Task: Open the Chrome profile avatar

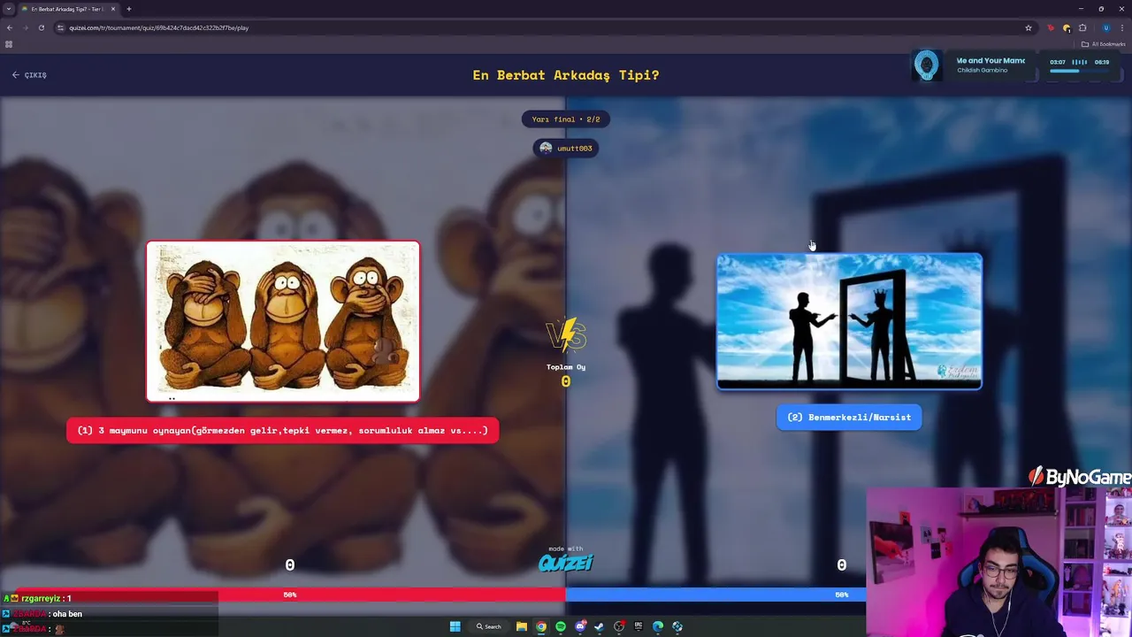Action: 1105,27
